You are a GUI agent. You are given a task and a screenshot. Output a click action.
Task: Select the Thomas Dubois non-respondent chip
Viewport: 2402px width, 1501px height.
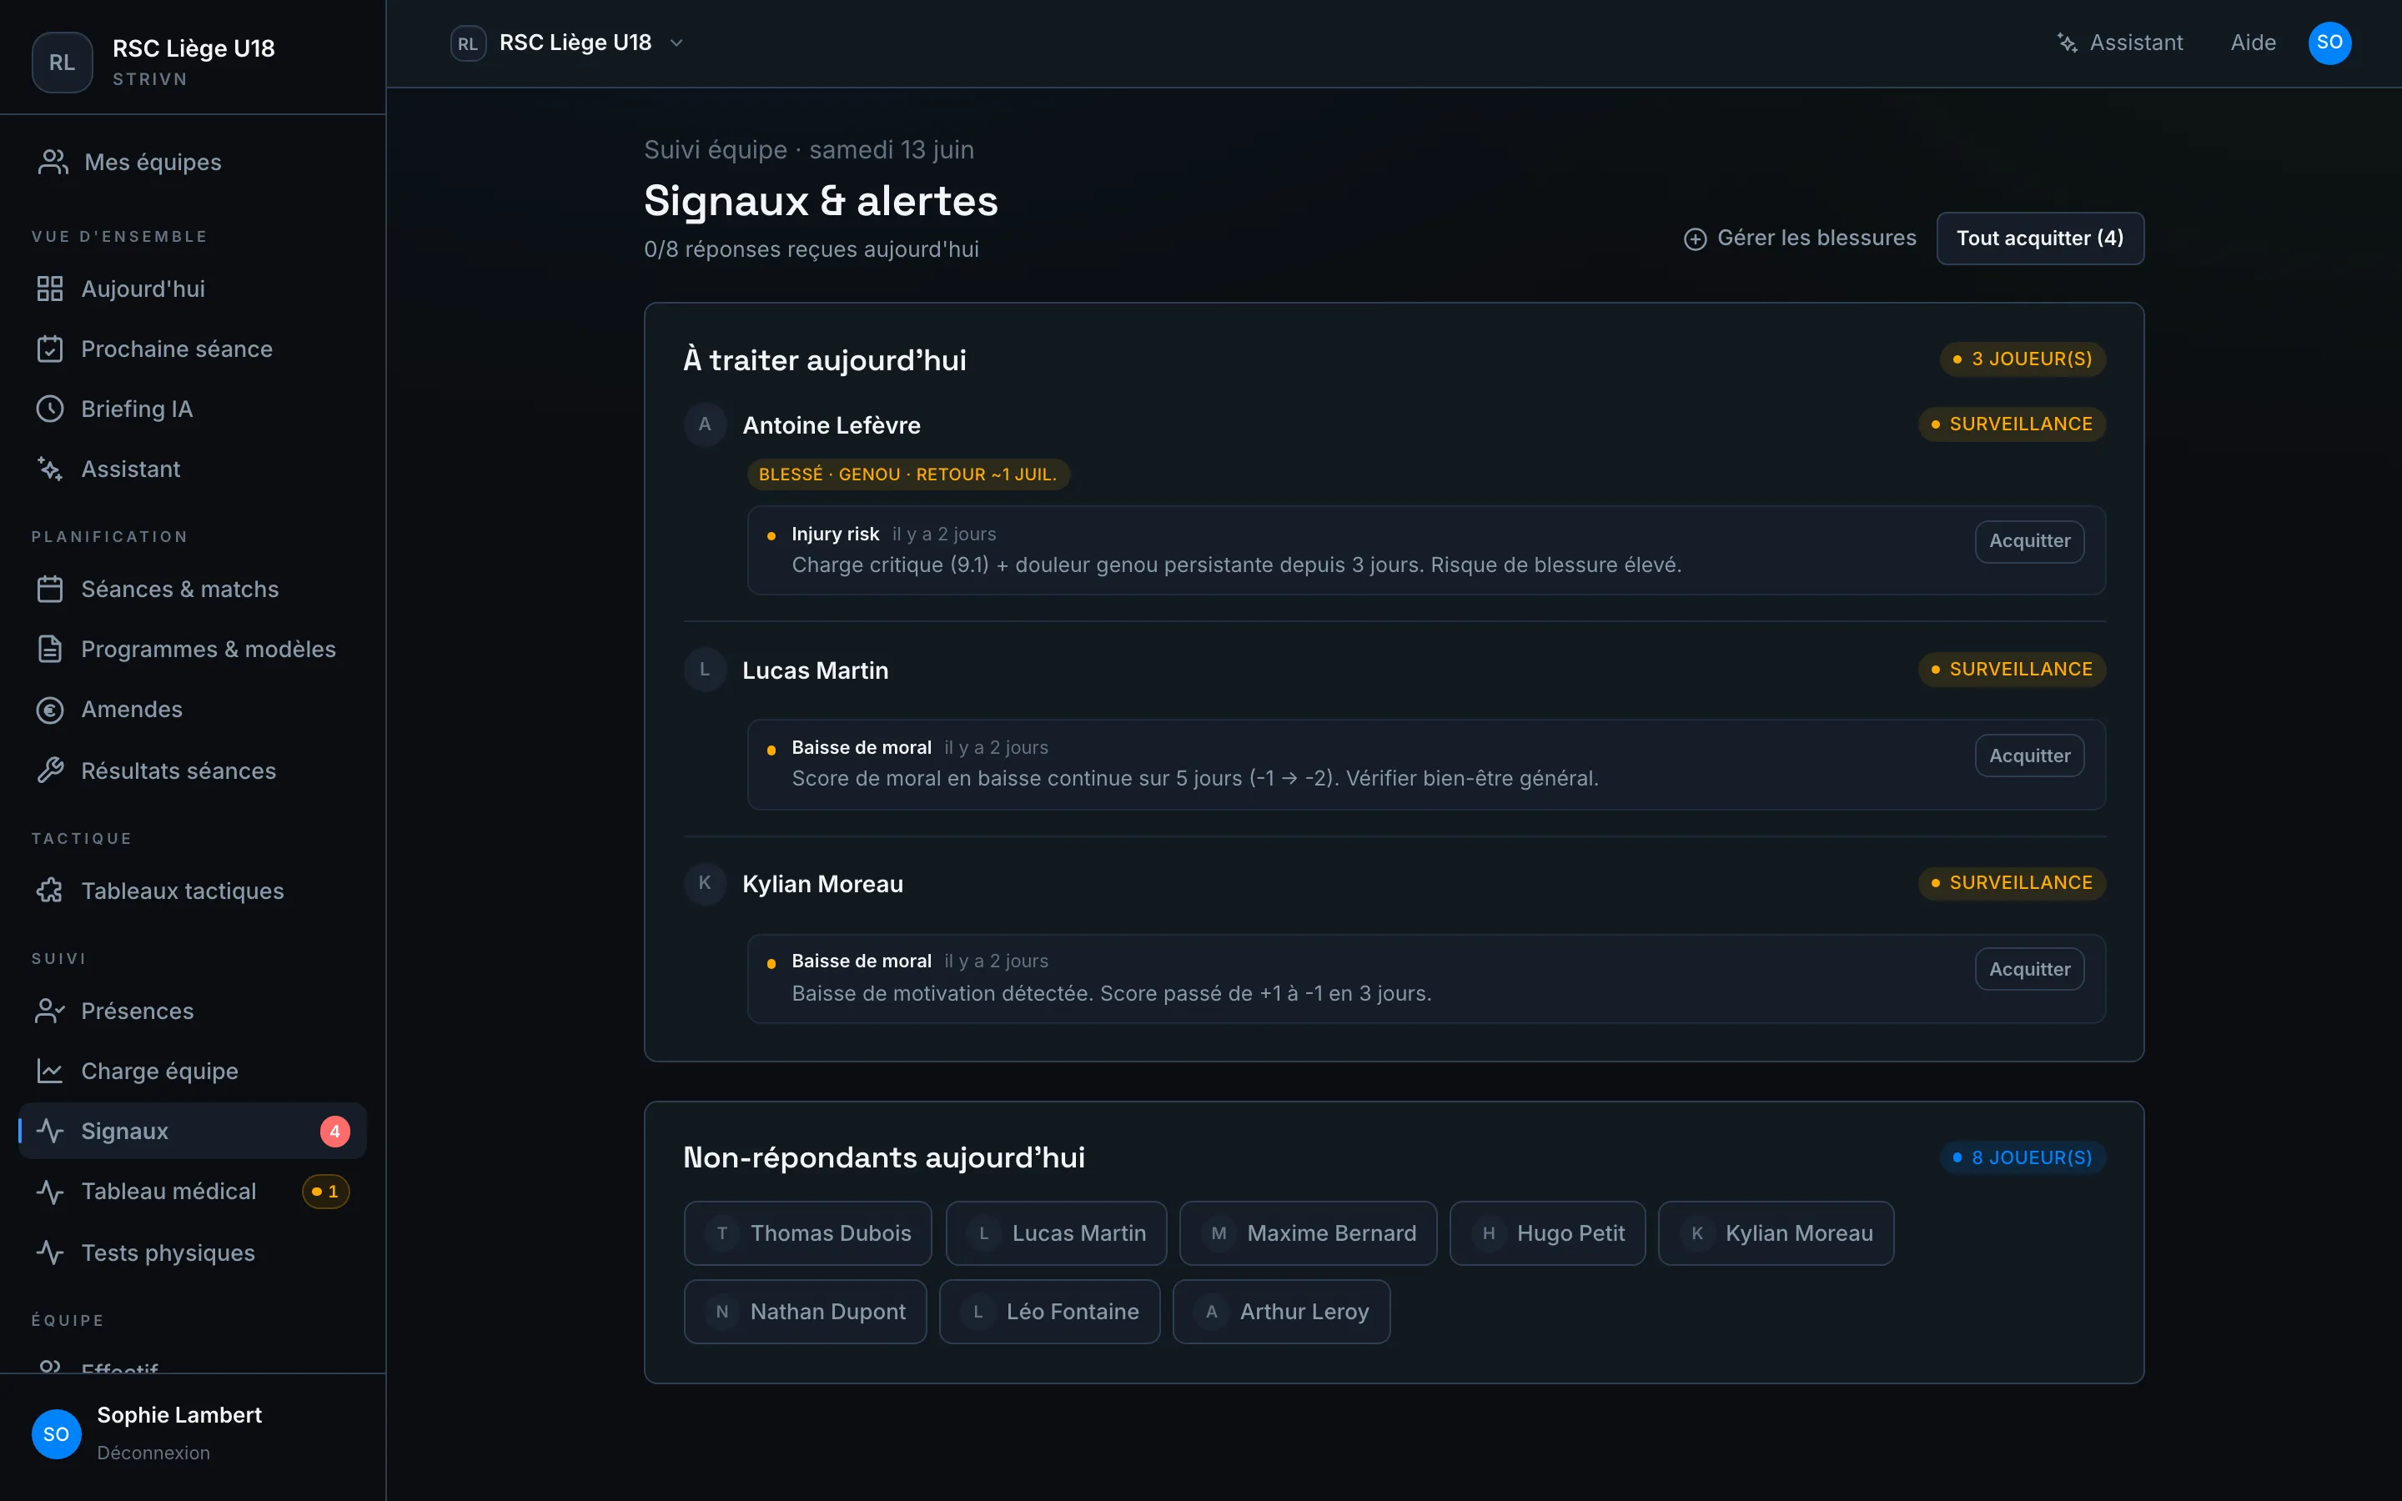(x=808, y=1233)
